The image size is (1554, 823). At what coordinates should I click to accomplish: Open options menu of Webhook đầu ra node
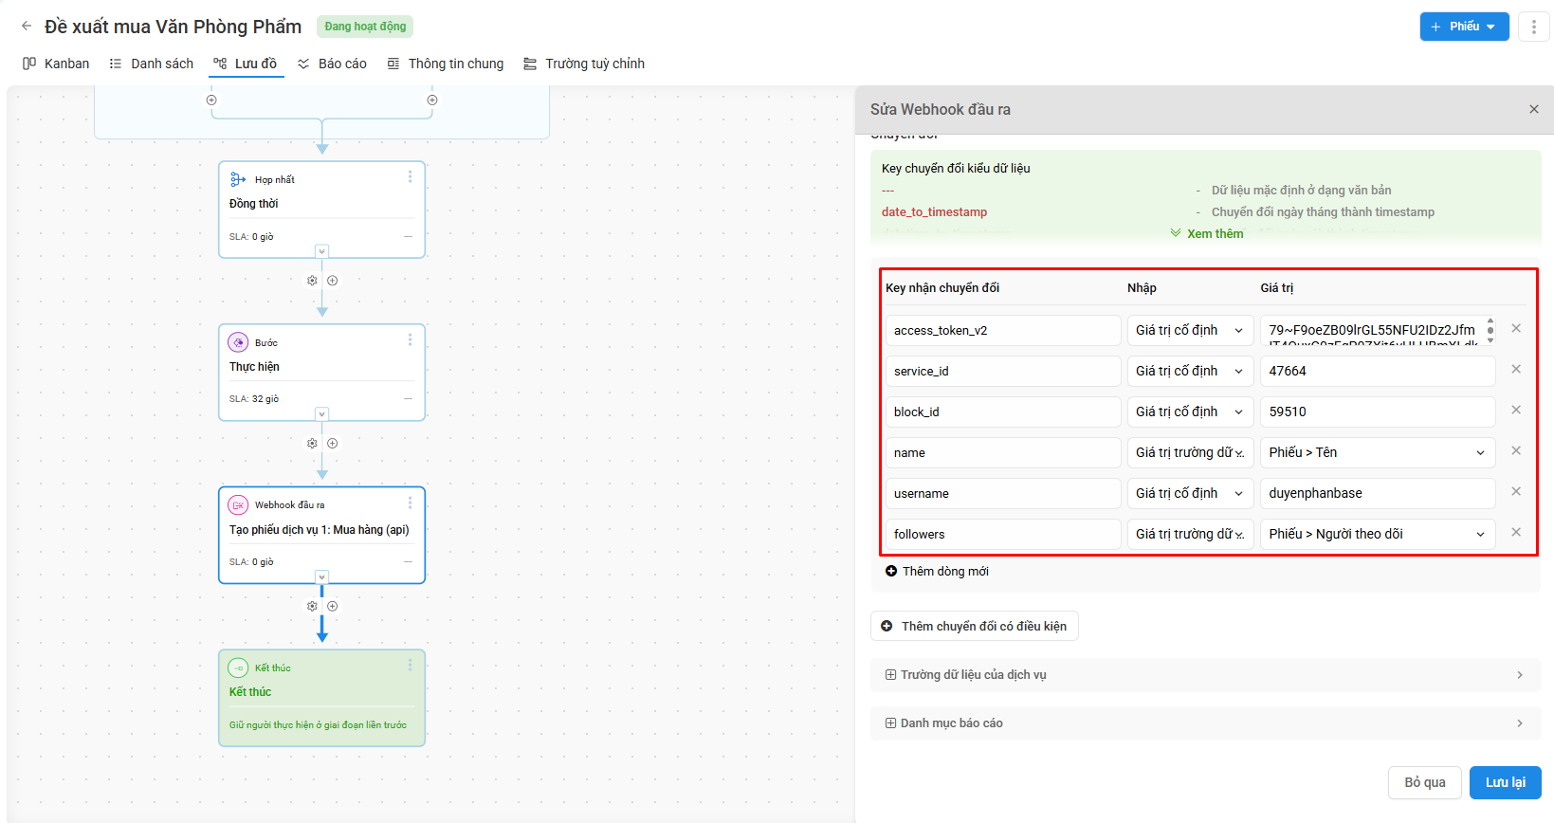[x=410, y=503]
